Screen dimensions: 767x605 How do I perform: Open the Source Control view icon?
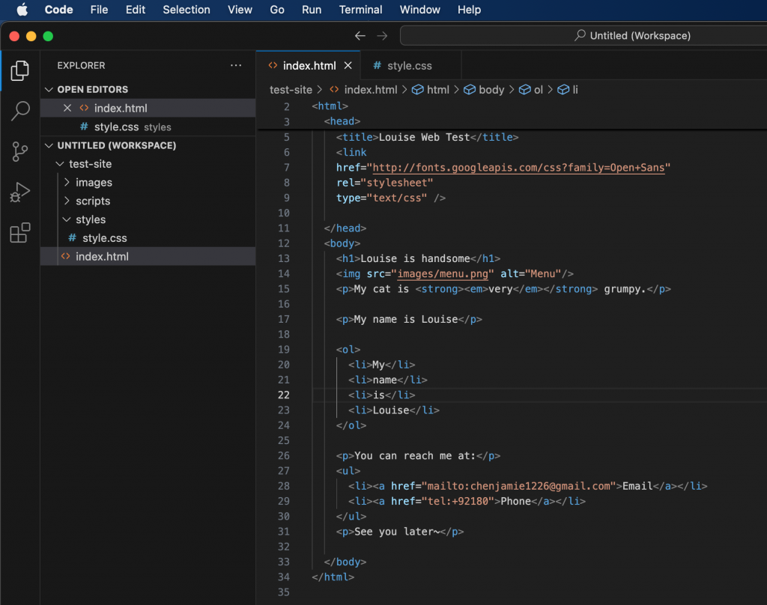(x=20, y=152)
